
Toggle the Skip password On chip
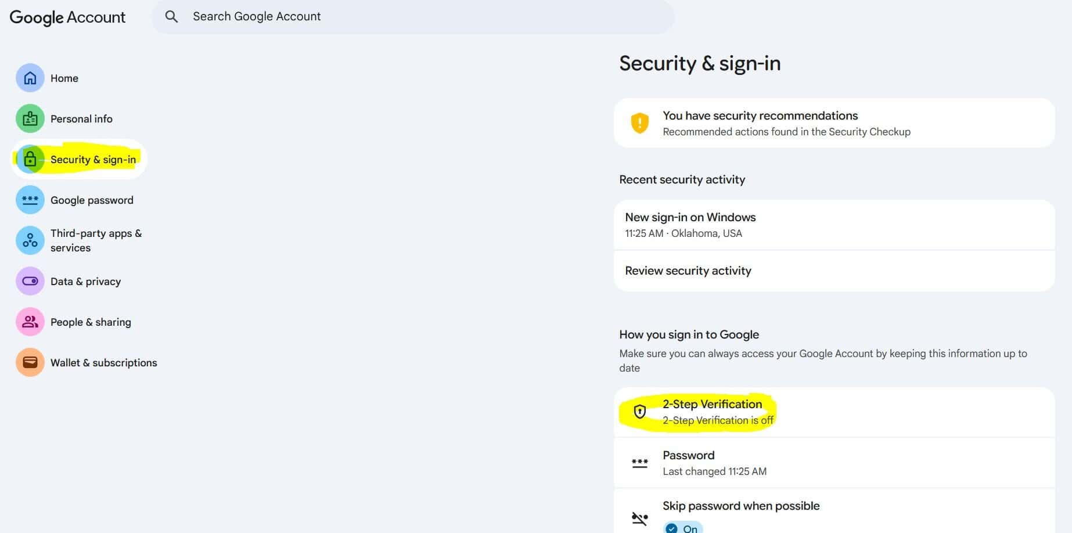pos(683,528)
